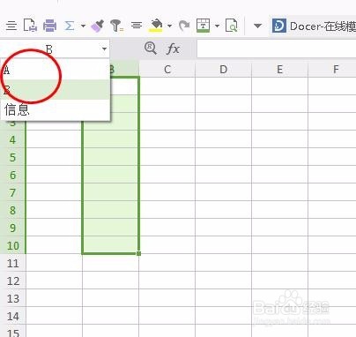The width and height of the screenshot is (356, 337).
Task: Select row 9 header
Action: (12, 228)
